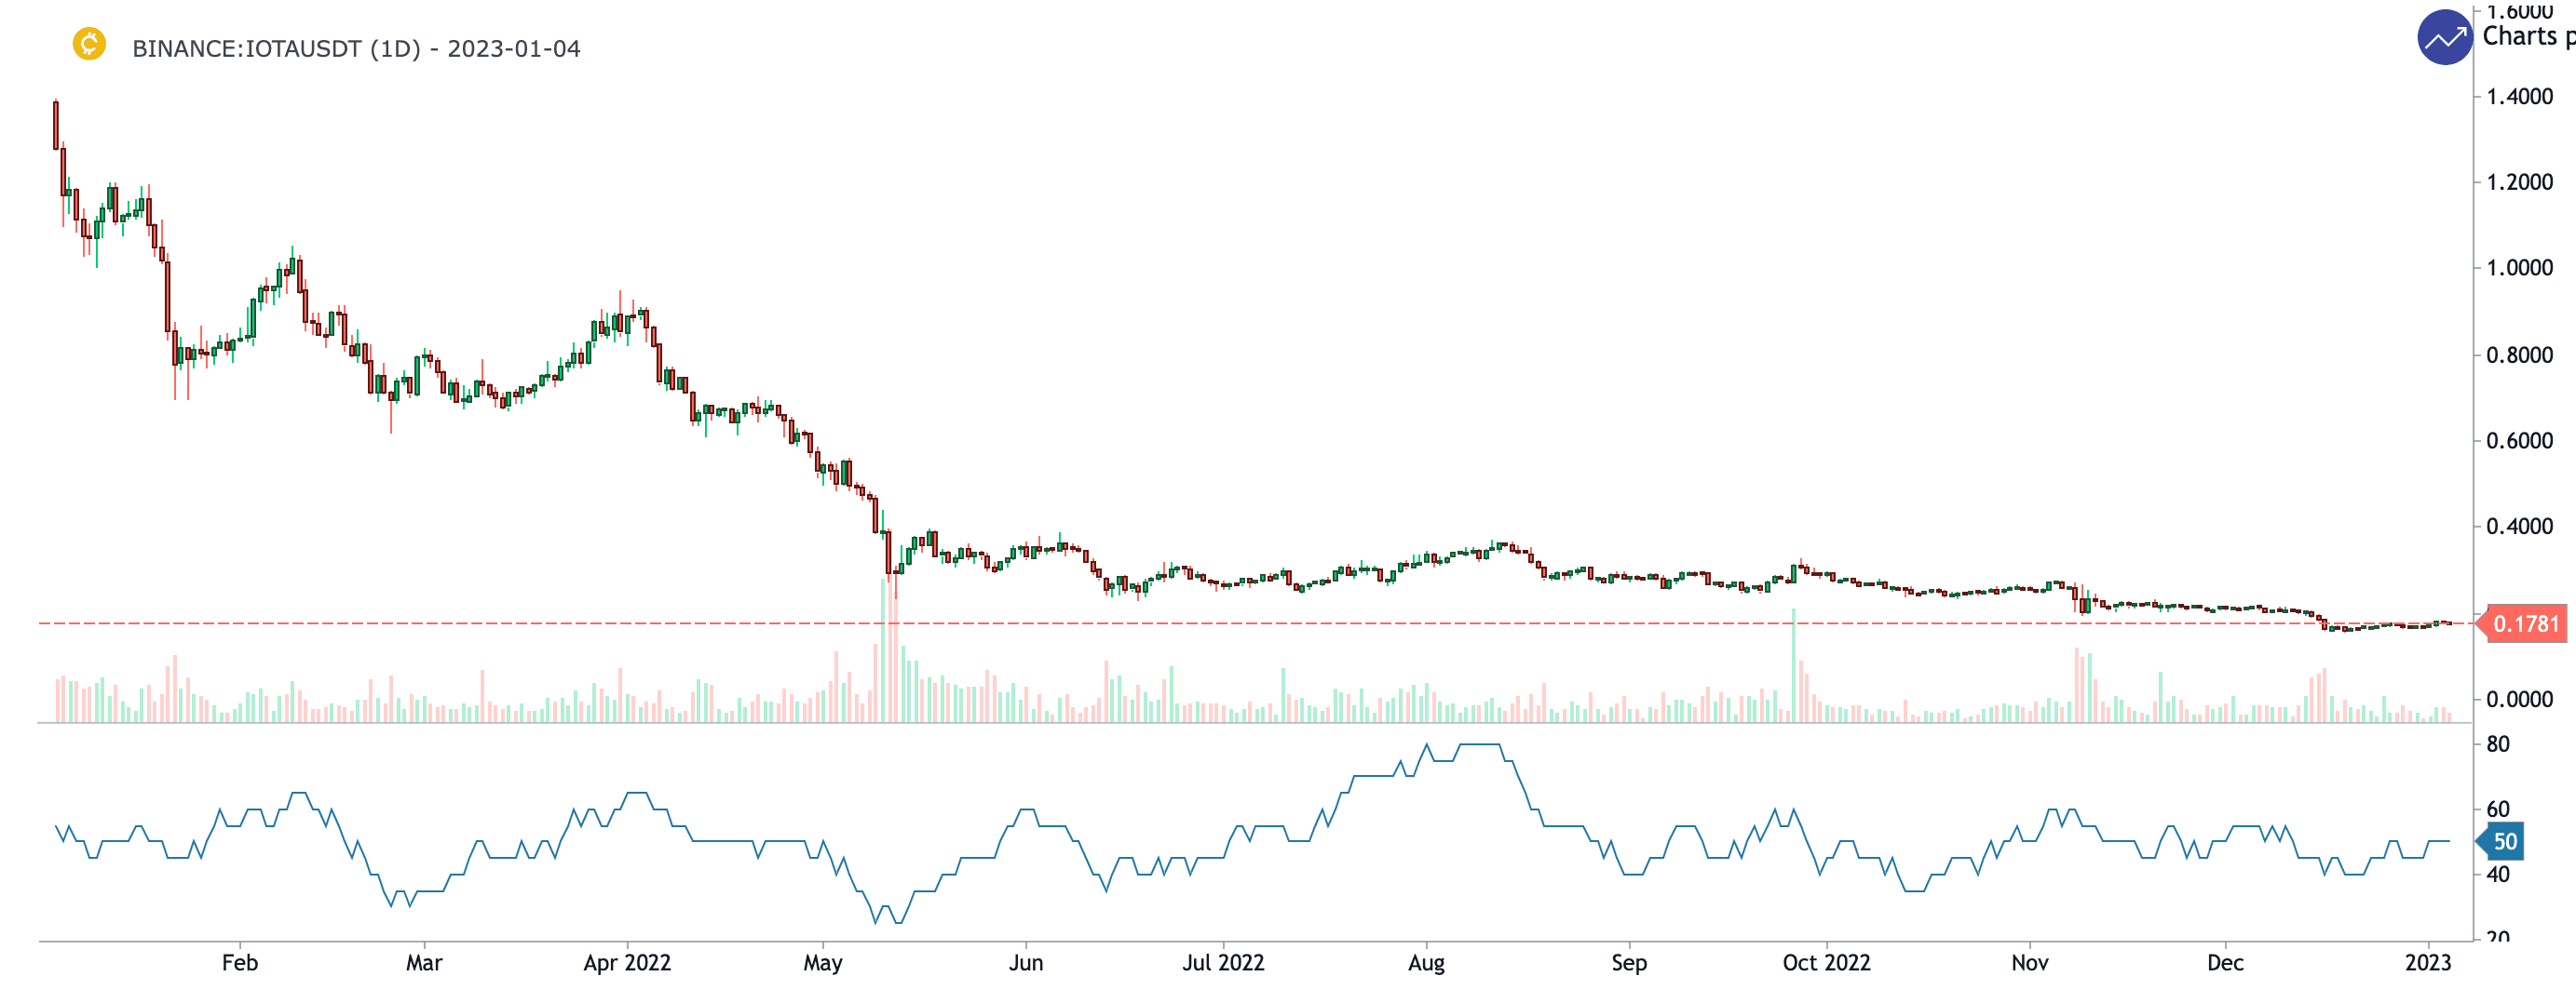Click the 2023 label on the time axis

click(2427, 963)
